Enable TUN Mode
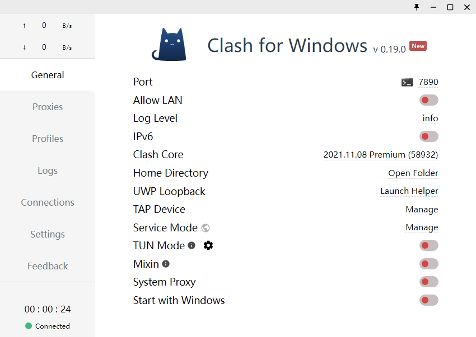Image resolution: width=476 pixels, height=337 pixels. tap(428, 245)
